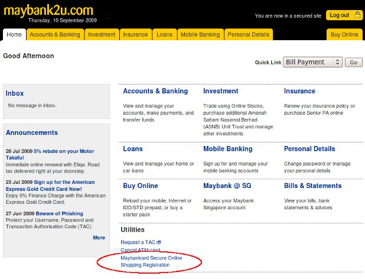The height and width of the screenshot is (279, 365).
Task: Open the Mobile Banking tab
Action: (x=200, y=34)
